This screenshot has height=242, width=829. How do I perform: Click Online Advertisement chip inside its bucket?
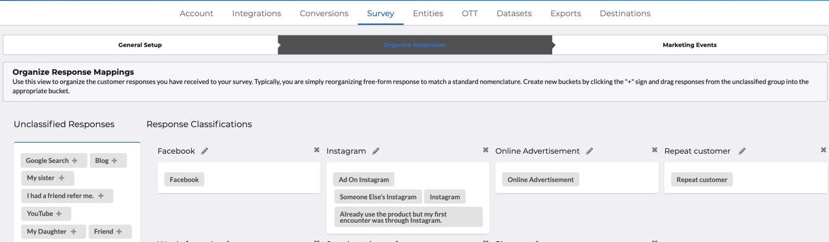(x=540, y=180)
